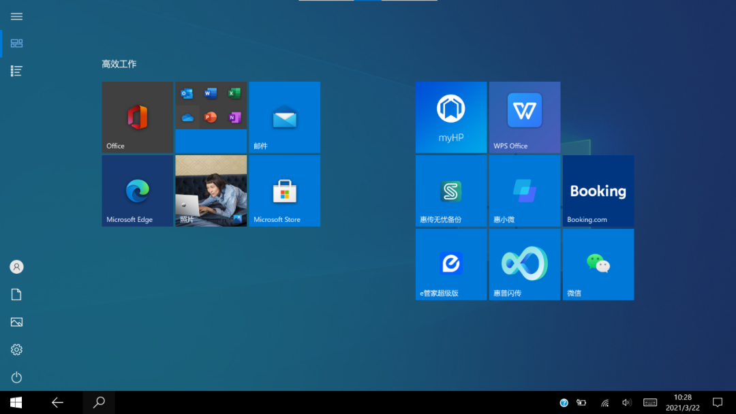Image resolution: width=736 pixels, height=414 pixels.
Task: Launch the 微信 WeChat tile
Action: [598, 264]
